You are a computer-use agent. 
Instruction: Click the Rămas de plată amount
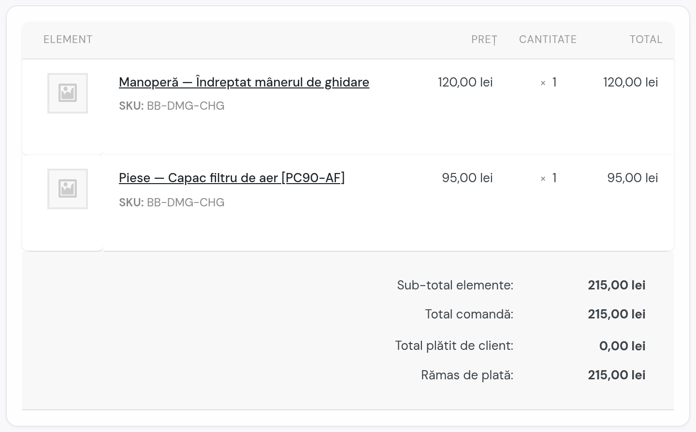click(x=617, y=375)
